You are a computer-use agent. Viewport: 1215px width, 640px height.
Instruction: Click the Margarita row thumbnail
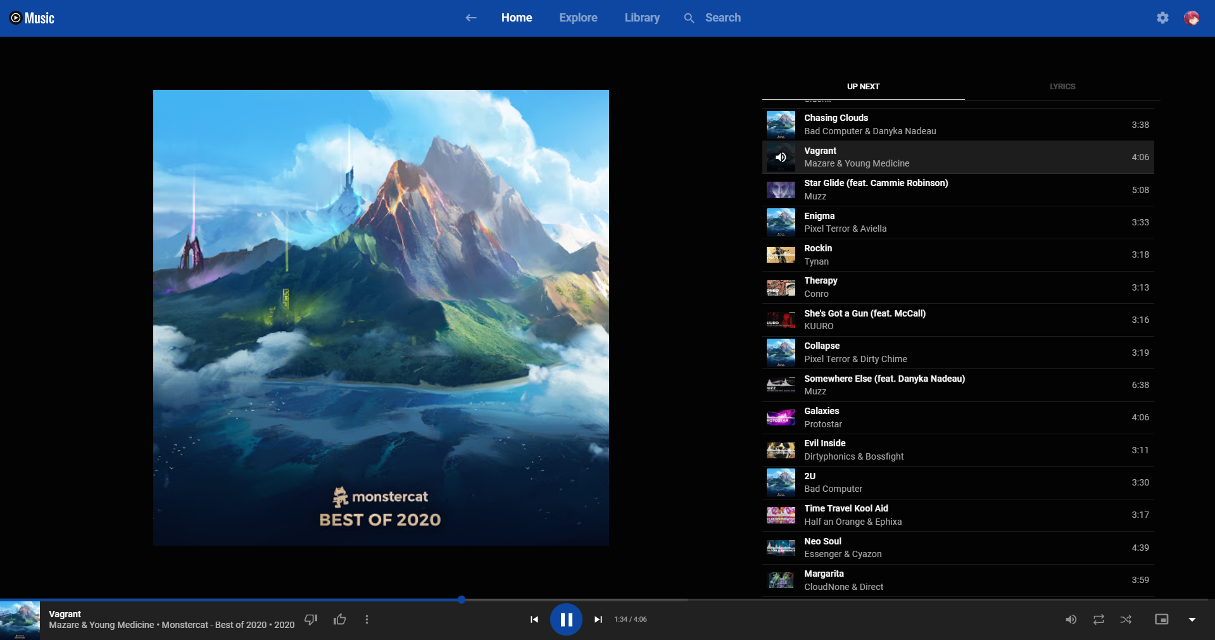[781, 580]
